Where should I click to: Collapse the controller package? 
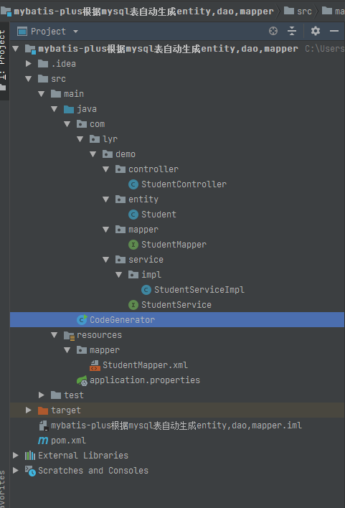105,169
